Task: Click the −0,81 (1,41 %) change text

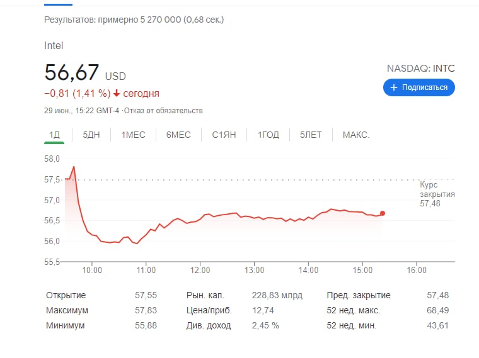Action: [x=78, y=93]
